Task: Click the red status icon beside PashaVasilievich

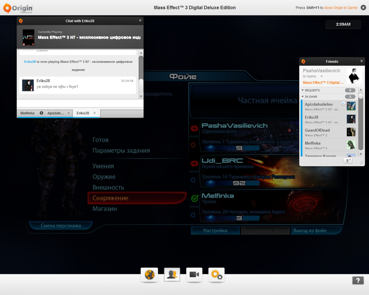Action: click(194, 128)
